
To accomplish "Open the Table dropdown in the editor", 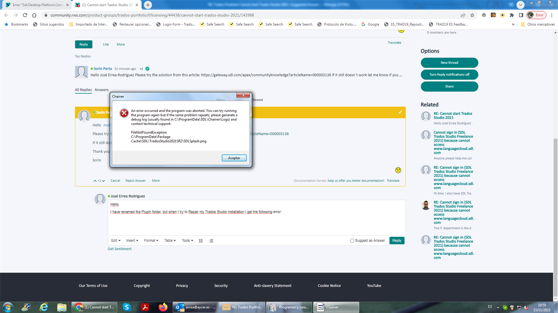I will point(169,240).
